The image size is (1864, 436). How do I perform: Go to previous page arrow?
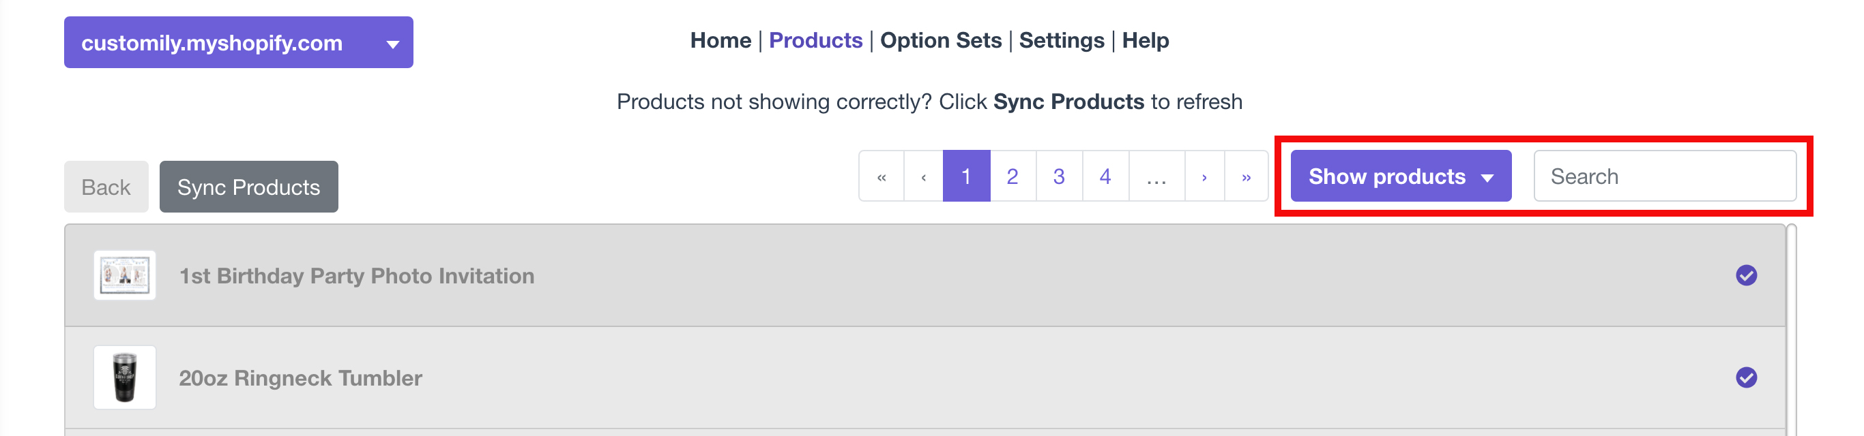[923, 176]
